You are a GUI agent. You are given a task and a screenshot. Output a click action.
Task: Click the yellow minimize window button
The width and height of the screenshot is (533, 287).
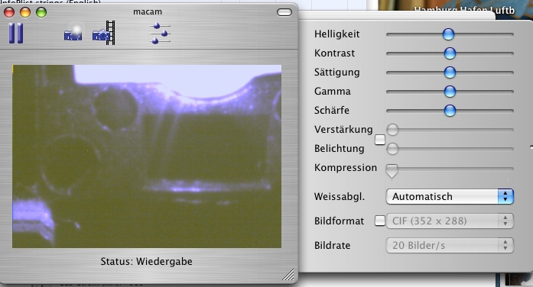[25, 12]
